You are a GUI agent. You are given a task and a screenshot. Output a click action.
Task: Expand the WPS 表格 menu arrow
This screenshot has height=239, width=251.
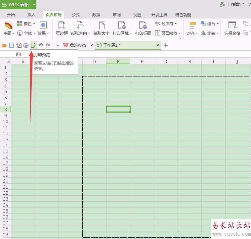[x=34, y=5]
